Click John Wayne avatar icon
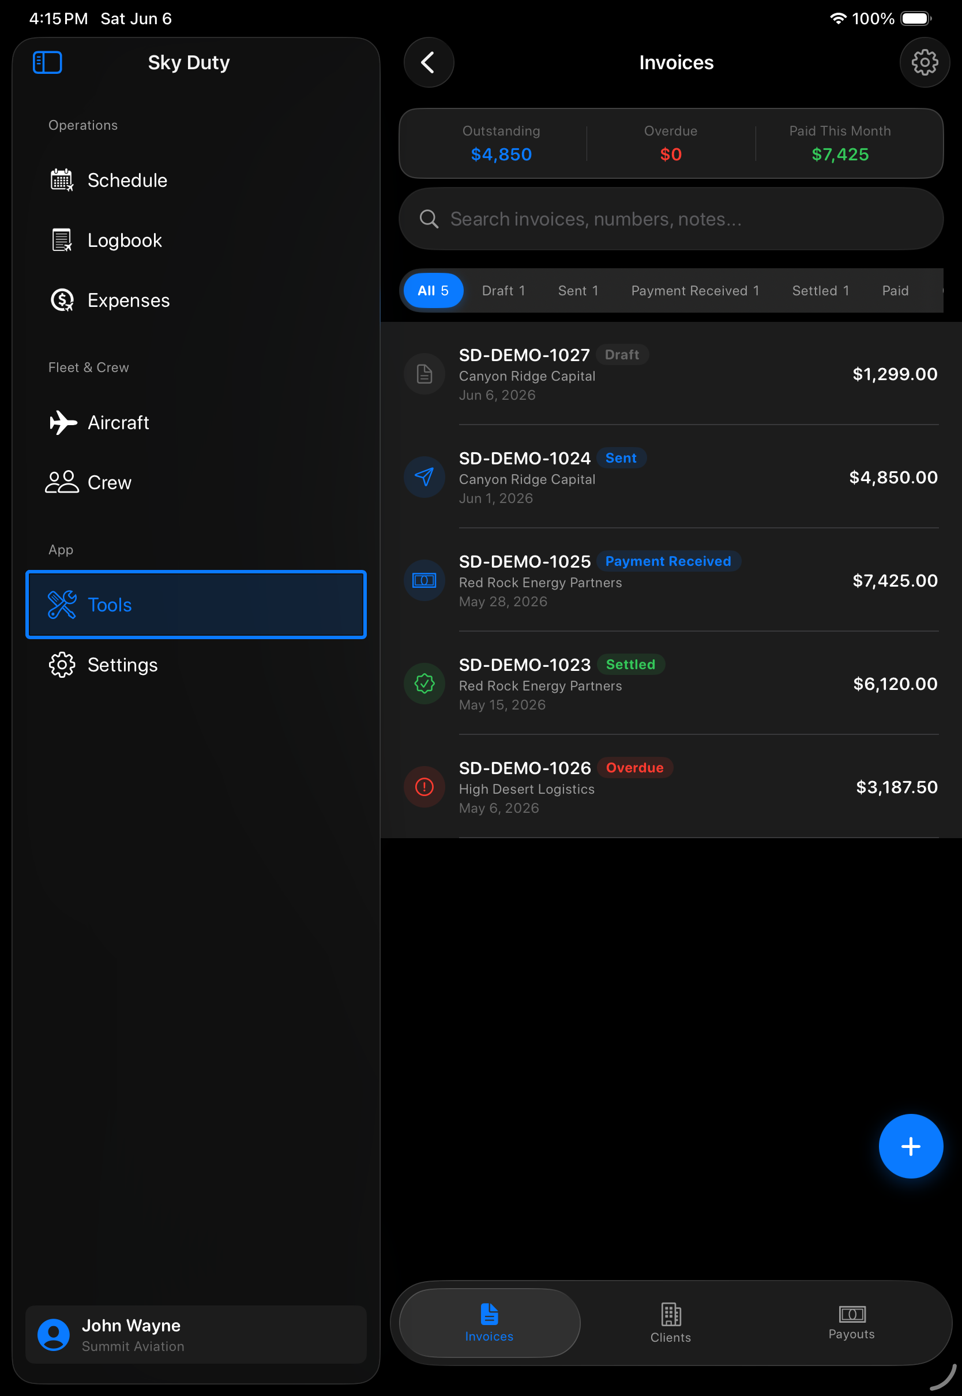 (x=54, y=1334)
